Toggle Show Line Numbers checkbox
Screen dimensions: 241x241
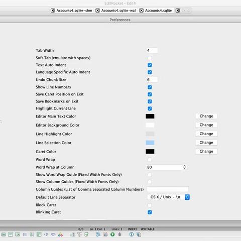tap(150, 87)
